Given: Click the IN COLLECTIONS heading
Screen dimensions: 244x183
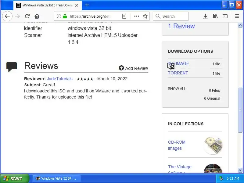Looking at the screenshot, I should (186, 124).
